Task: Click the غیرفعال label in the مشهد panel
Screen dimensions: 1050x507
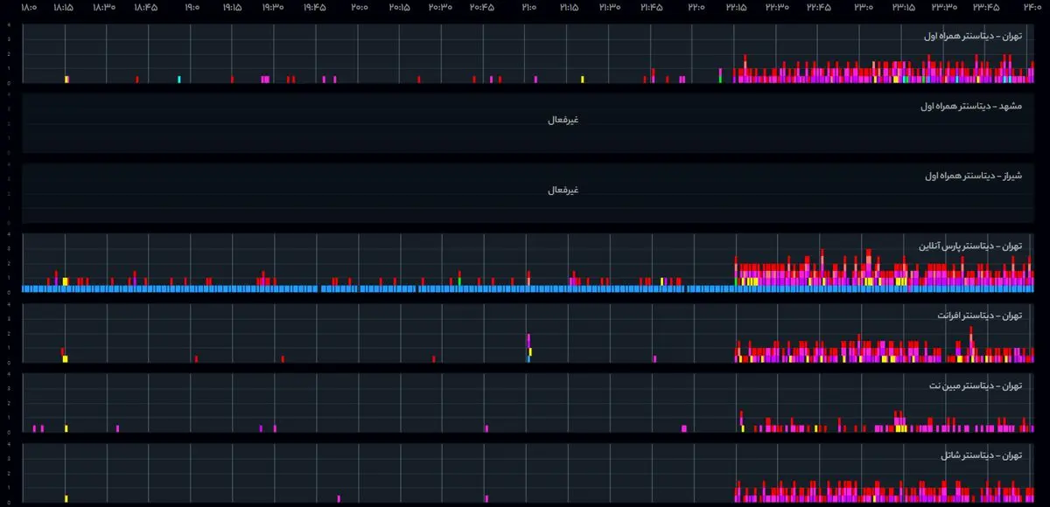Action: click(563, 120)
